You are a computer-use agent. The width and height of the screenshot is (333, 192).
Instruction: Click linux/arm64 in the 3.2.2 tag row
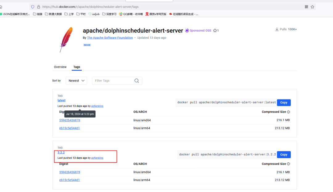click(x=142, y=180)
